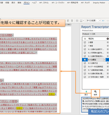The height and width of the screenshot is (115, 109).
Task: Click the center-align icon in the toolbar
Action: pos(72,21)
